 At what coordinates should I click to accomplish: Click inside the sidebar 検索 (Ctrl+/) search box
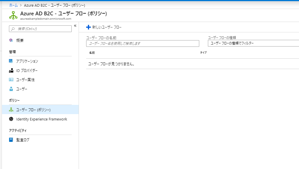[x=40, y=29]
